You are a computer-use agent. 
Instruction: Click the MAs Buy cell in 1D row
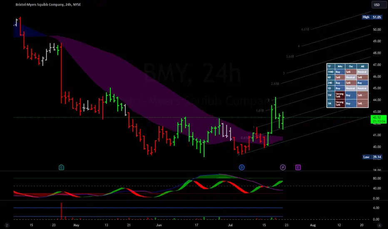tap(340, 88)
